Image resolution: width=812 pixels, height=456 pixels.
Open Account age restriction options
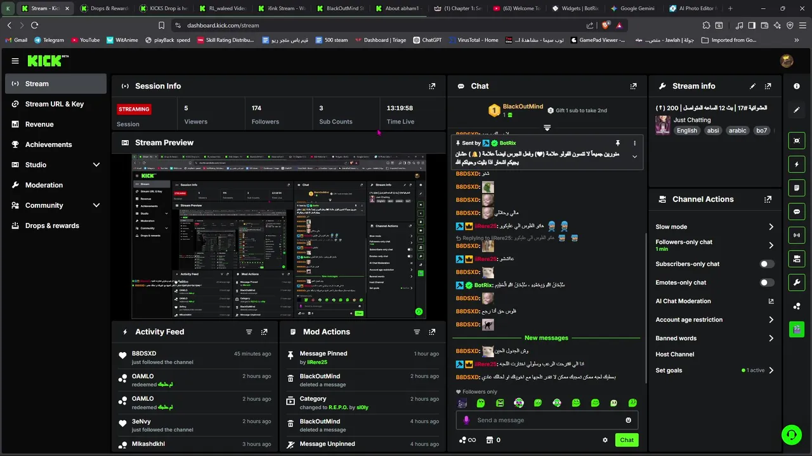click(771, 320)
